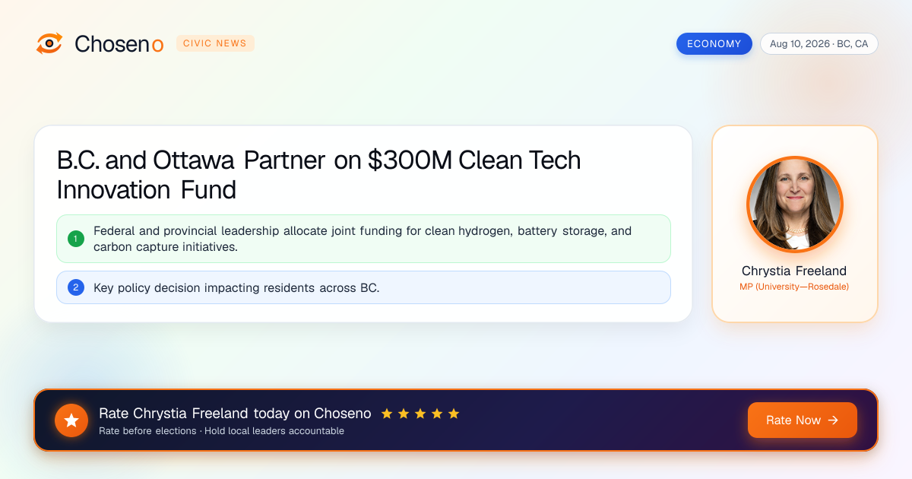Click the Choseno eye logo icon
Viewport: 912px width, 479px height.
[49, 43]
